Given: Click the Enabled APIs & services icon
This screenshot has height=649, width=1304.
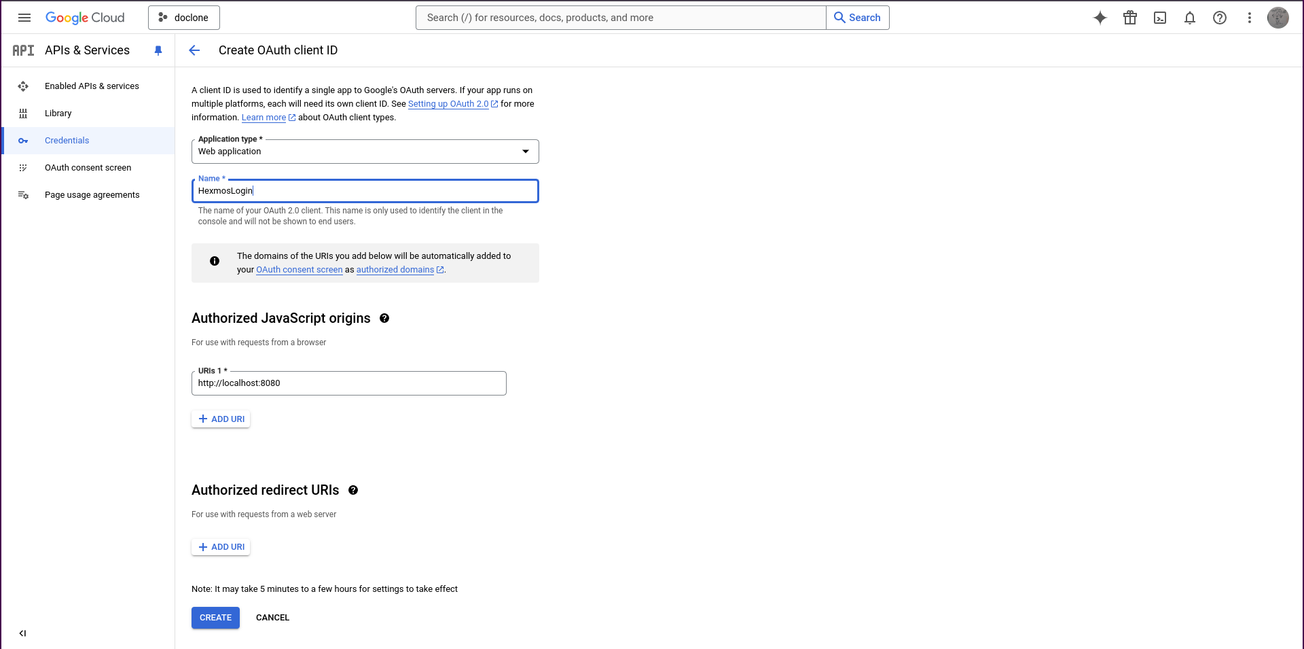Looking at the screenshot, I should (23, 86).
